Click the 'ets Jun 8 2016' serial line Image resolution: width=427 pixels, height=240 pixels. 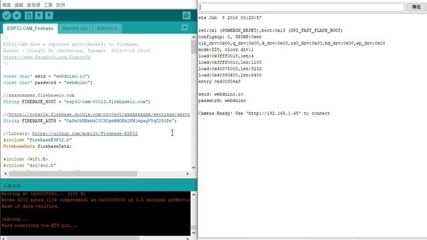point(230,18)
